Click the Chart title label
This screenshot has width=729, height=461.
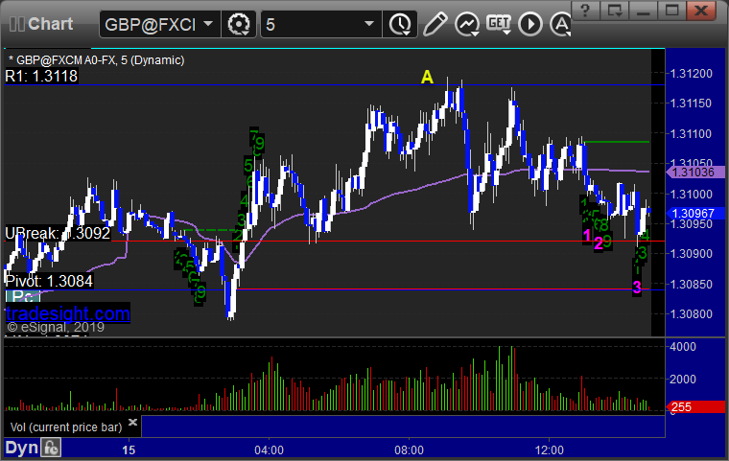coord(50,24)
